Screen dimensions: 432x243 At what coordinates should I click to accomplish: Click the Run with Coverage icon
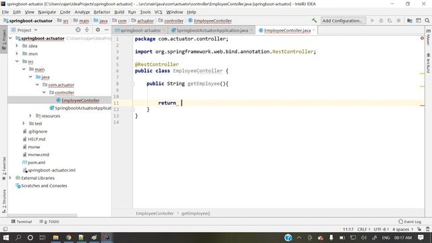389,20
